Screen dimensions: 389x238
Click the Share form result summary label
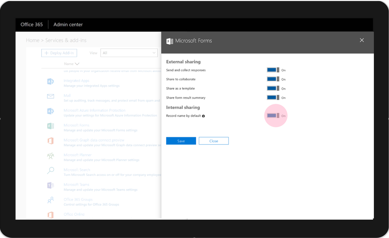click(x=186, y=98)
